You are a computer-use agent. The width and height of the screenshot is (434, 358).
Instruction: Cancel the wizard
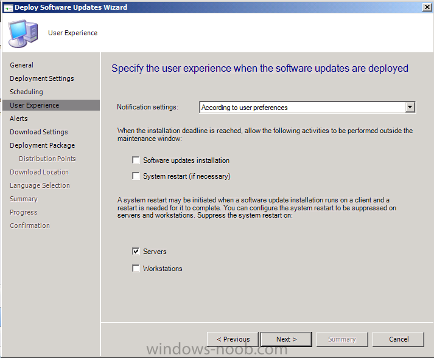tap(398, 339)
